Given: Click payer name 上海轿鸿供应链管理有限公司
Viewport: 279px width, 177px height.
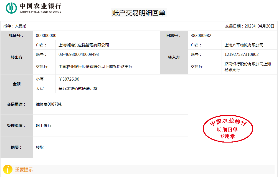Looking at the screenshot, I should (x=84, y=45).
